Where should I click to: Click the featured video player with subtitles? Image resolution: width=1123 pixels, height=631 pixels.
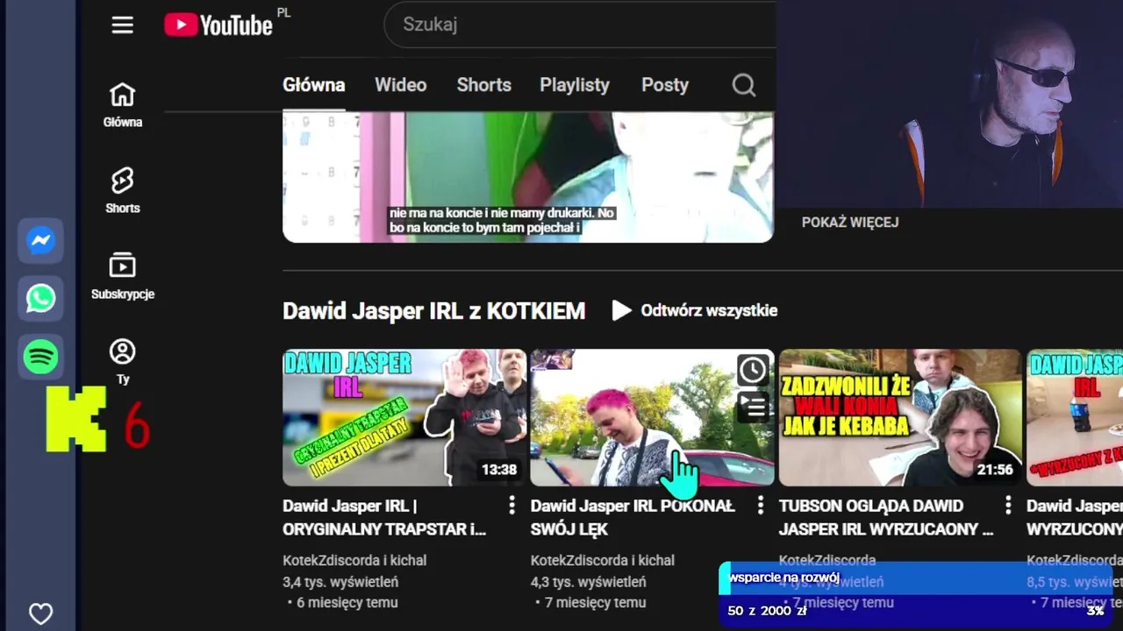click(528, 177)
